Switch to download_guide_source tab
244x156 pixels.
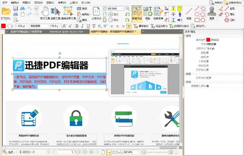click(x=67, y=32)
